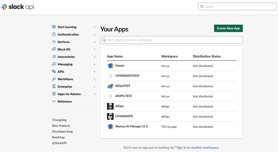Open the Workflows menu item
Screen dimensions: 278x152
point(65,79)
